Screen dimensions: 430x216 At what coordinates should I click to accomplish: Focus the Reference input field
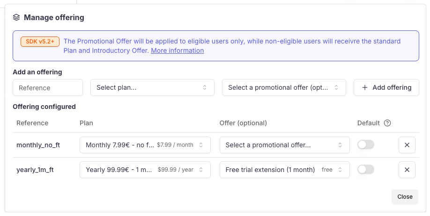click(x=48, y=87)
